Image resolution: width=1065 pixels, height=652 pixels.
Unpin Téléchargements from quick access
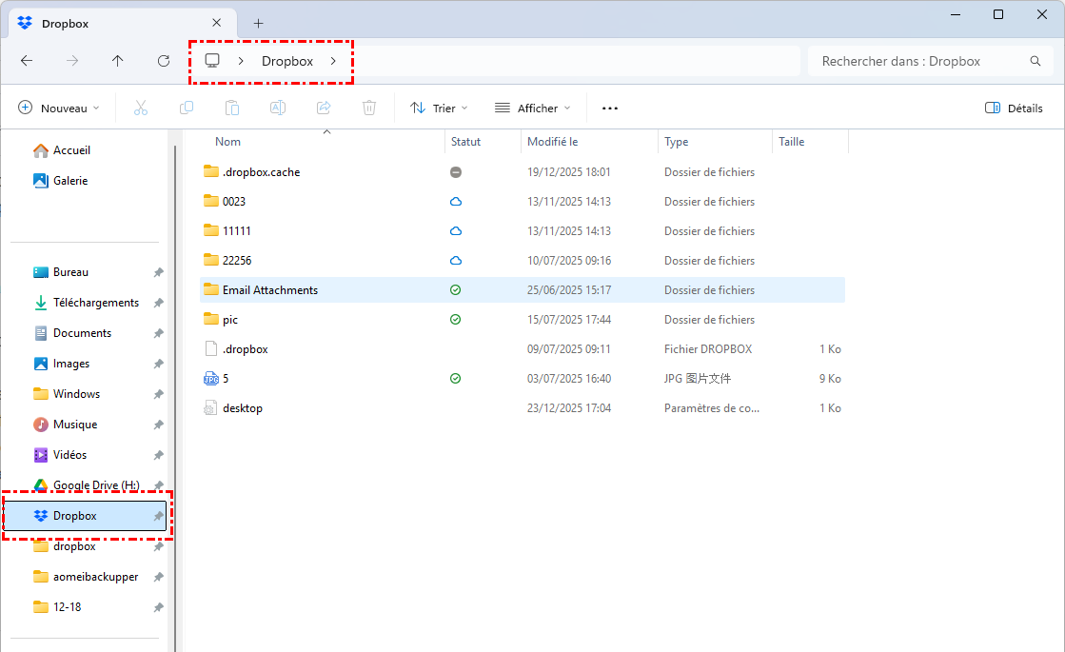coord(159,303)
